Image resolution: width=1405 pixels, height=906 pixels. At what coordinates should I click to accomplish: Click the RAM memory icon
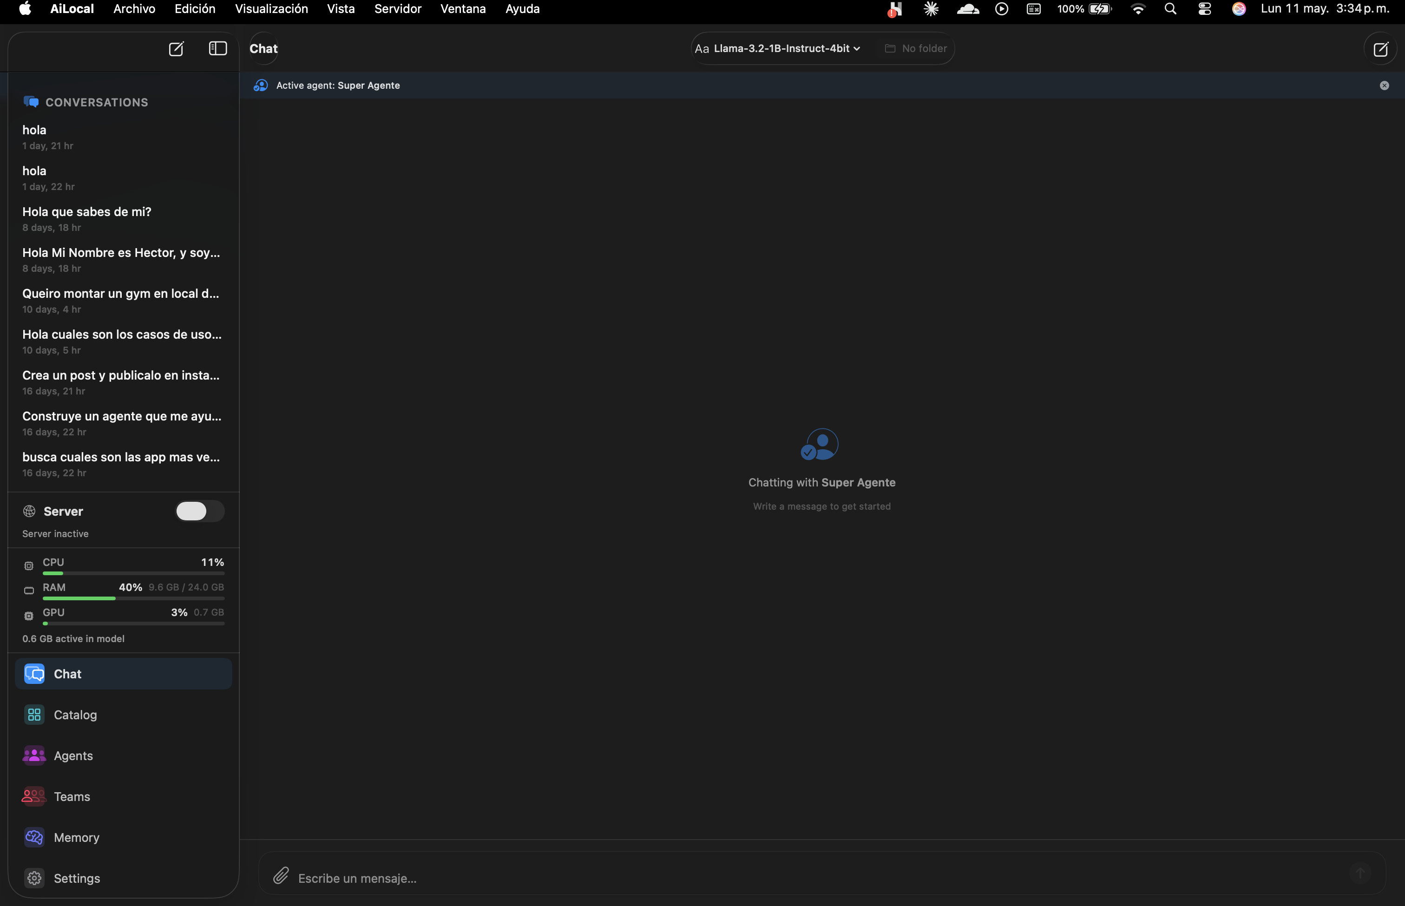tap(29, 591)
